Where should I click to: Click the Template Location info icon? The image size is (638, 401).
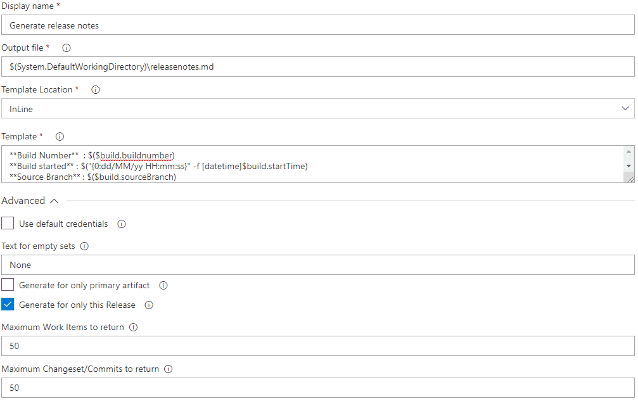click(95, 89)
